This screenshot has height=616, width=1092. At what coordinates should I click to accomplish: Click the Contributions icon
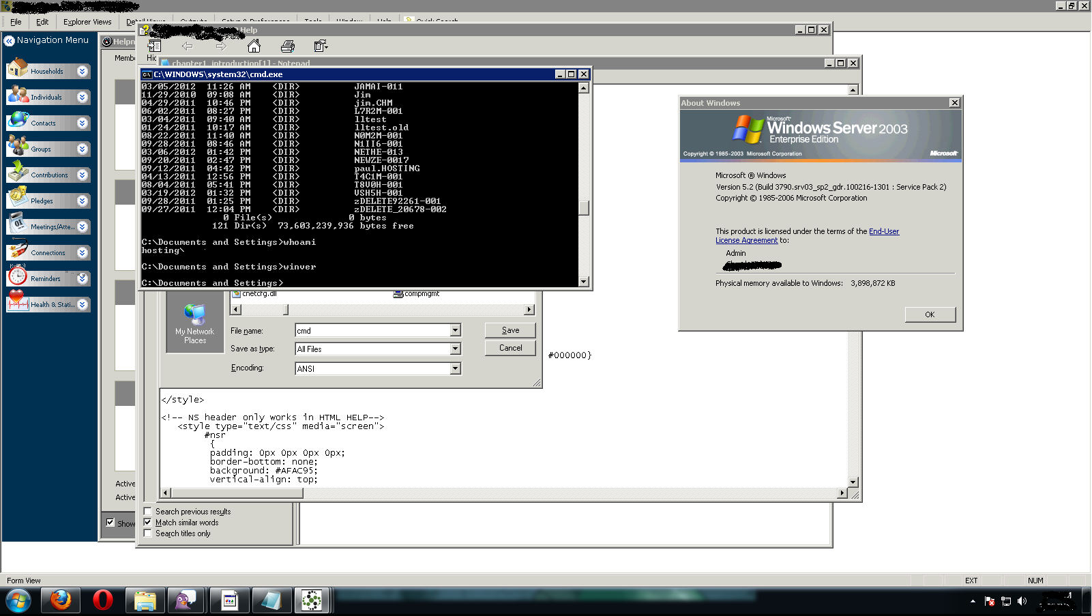[x=18, y=172]
